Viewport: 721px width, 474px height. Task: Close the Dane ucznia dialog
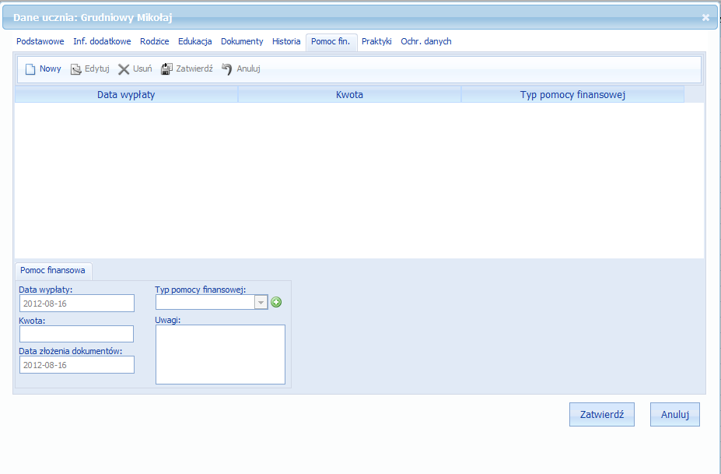coord(705,18)
